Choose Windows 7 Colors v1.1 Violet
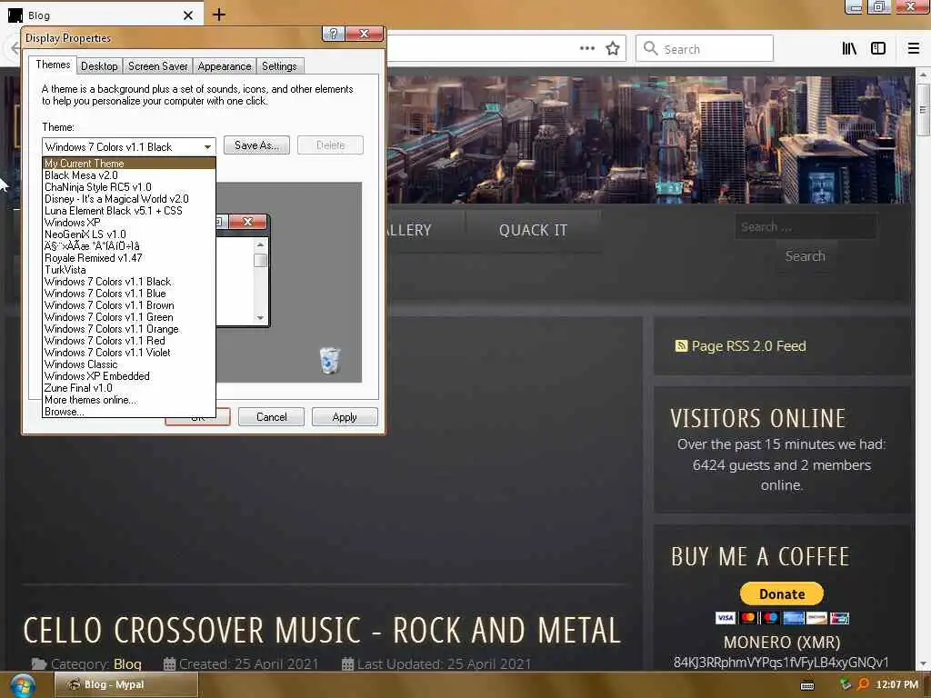931x698 pixels. pos(129,353)
